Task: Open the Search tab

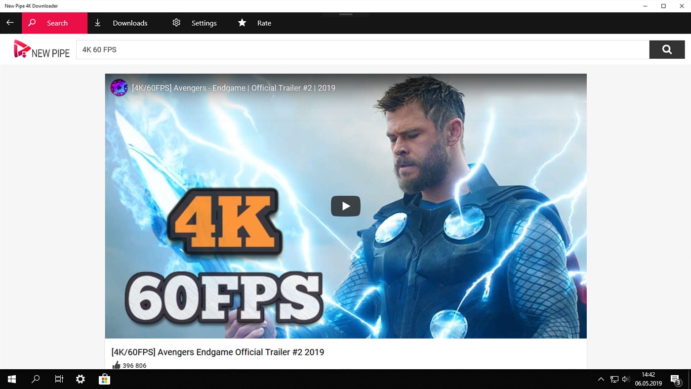Action: [54, 23]
